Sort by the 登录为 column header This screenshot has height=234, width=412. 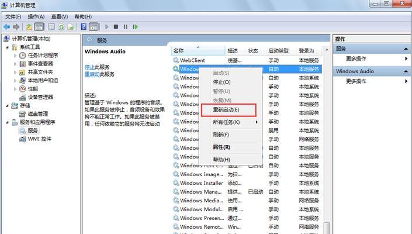(309, 51)
